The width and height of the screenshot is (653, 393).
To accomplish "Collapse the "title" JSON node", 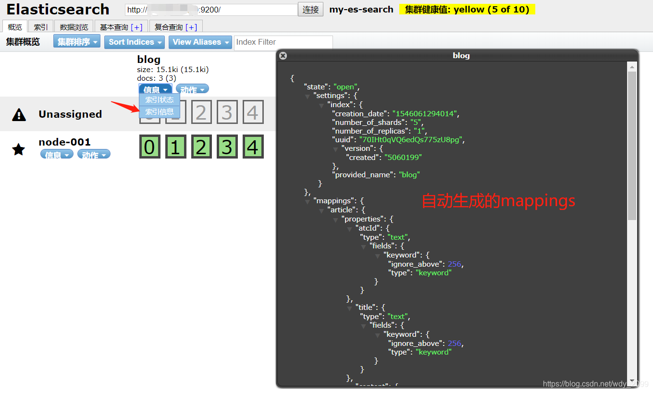I will (349, 308).
